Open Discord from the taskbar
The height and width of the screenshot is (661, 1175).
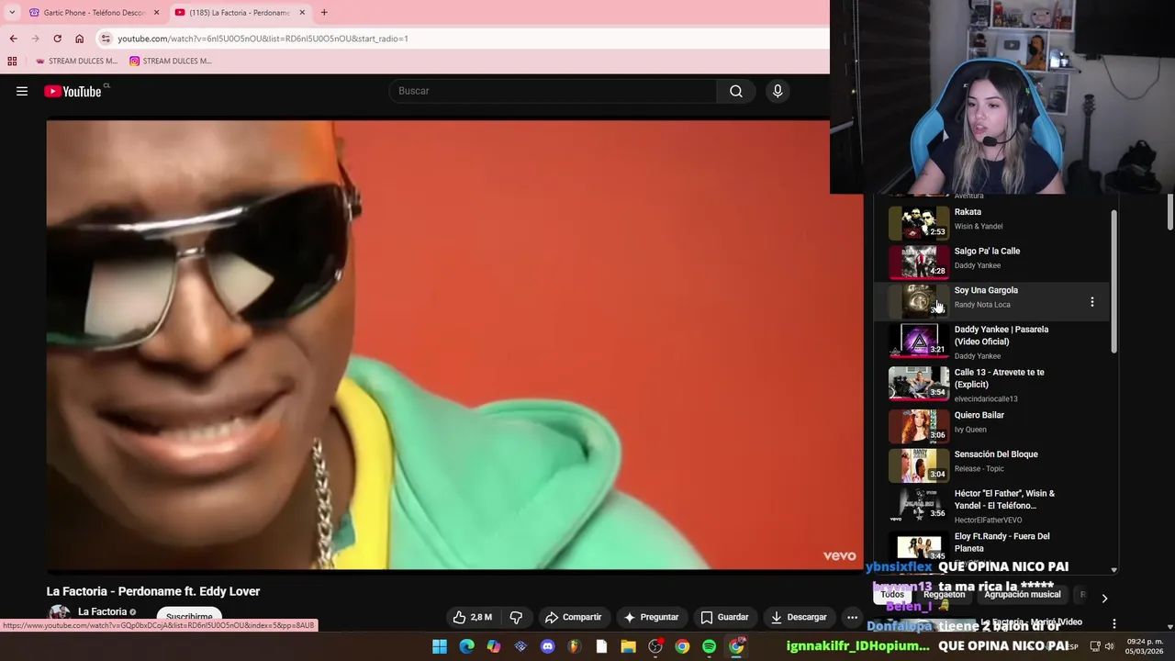(x=548, y=646)
